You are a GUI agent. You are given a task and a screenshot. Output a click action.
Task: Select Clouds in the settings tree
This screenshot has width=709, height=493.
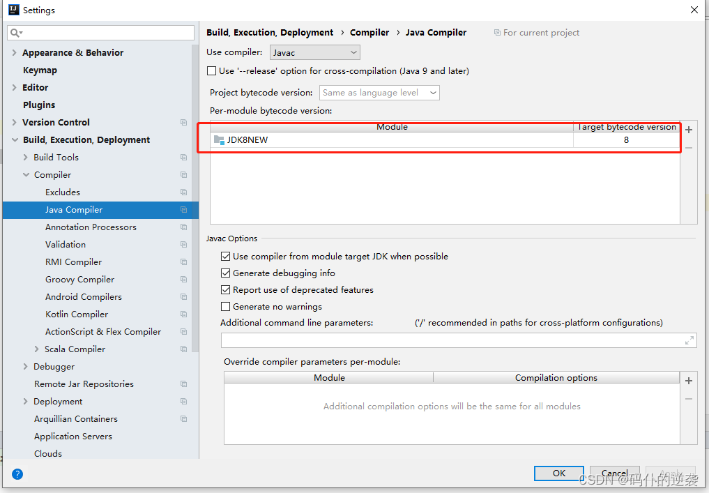pos(48,453)
